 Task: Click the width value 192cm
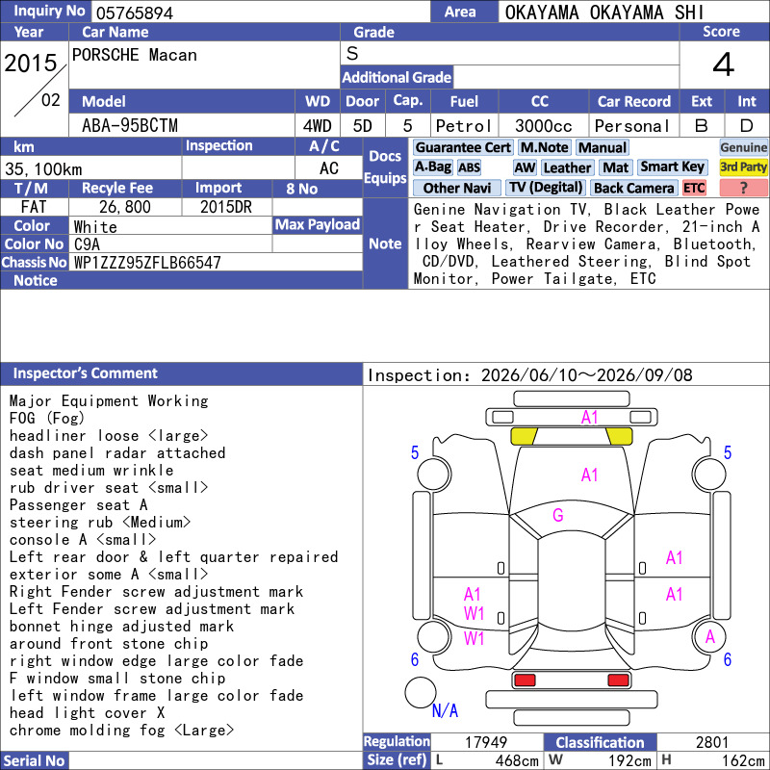(x=630, y=760)
